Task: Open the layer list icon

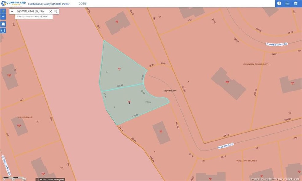Action: 296,4
